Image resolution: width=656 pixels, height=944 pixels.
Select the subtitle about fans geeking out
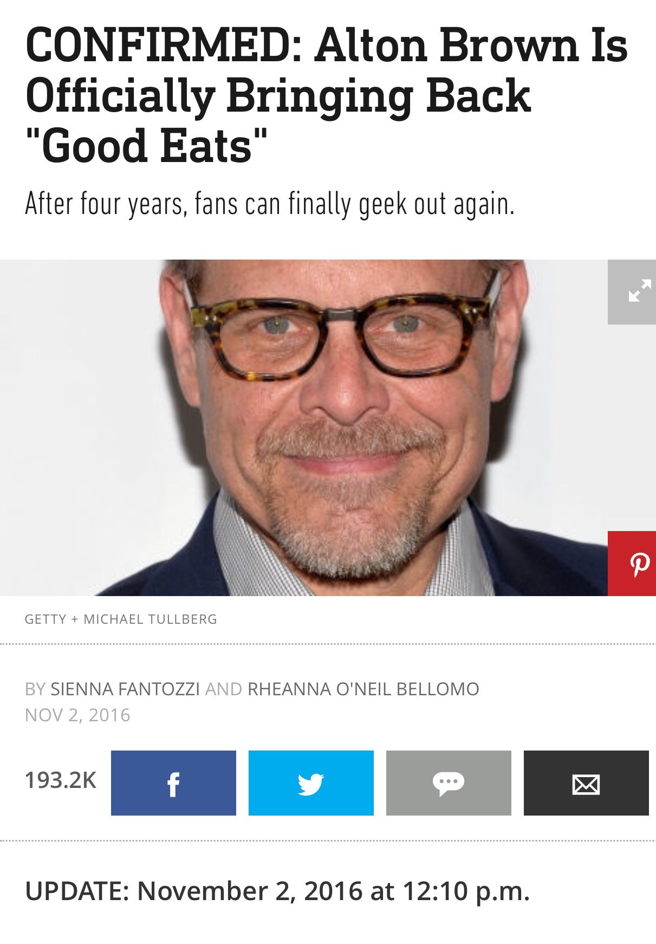(269, 205)
